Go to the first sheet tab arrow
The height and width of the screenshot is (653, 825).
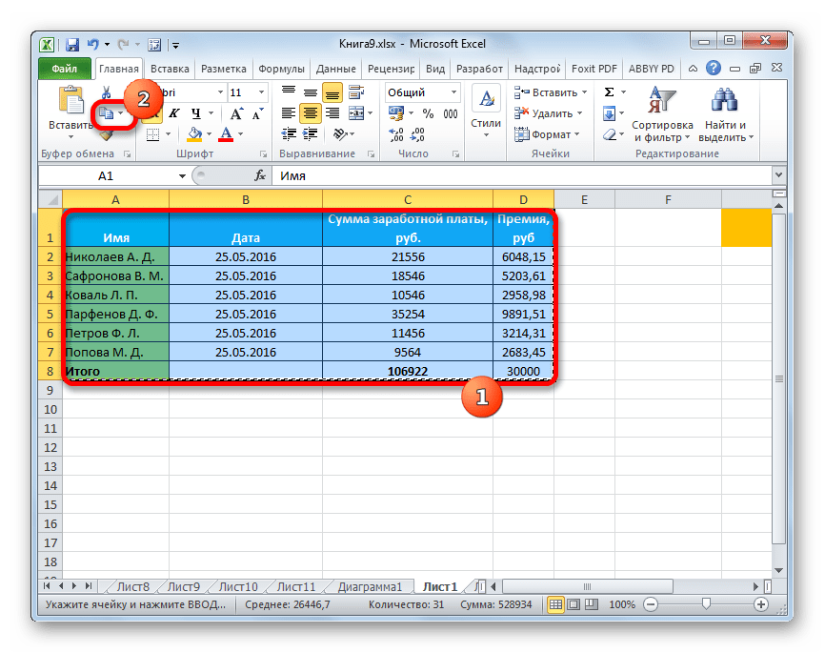(47, 586)
